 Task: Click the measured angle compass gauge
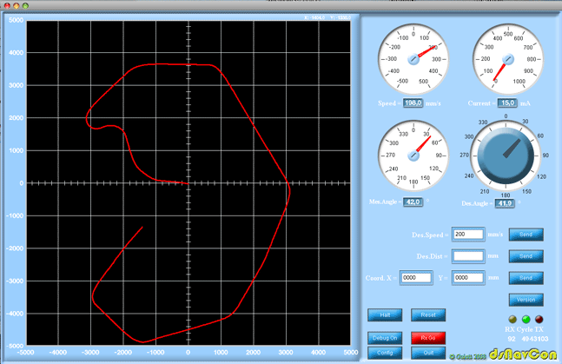[x=413, y=156]
